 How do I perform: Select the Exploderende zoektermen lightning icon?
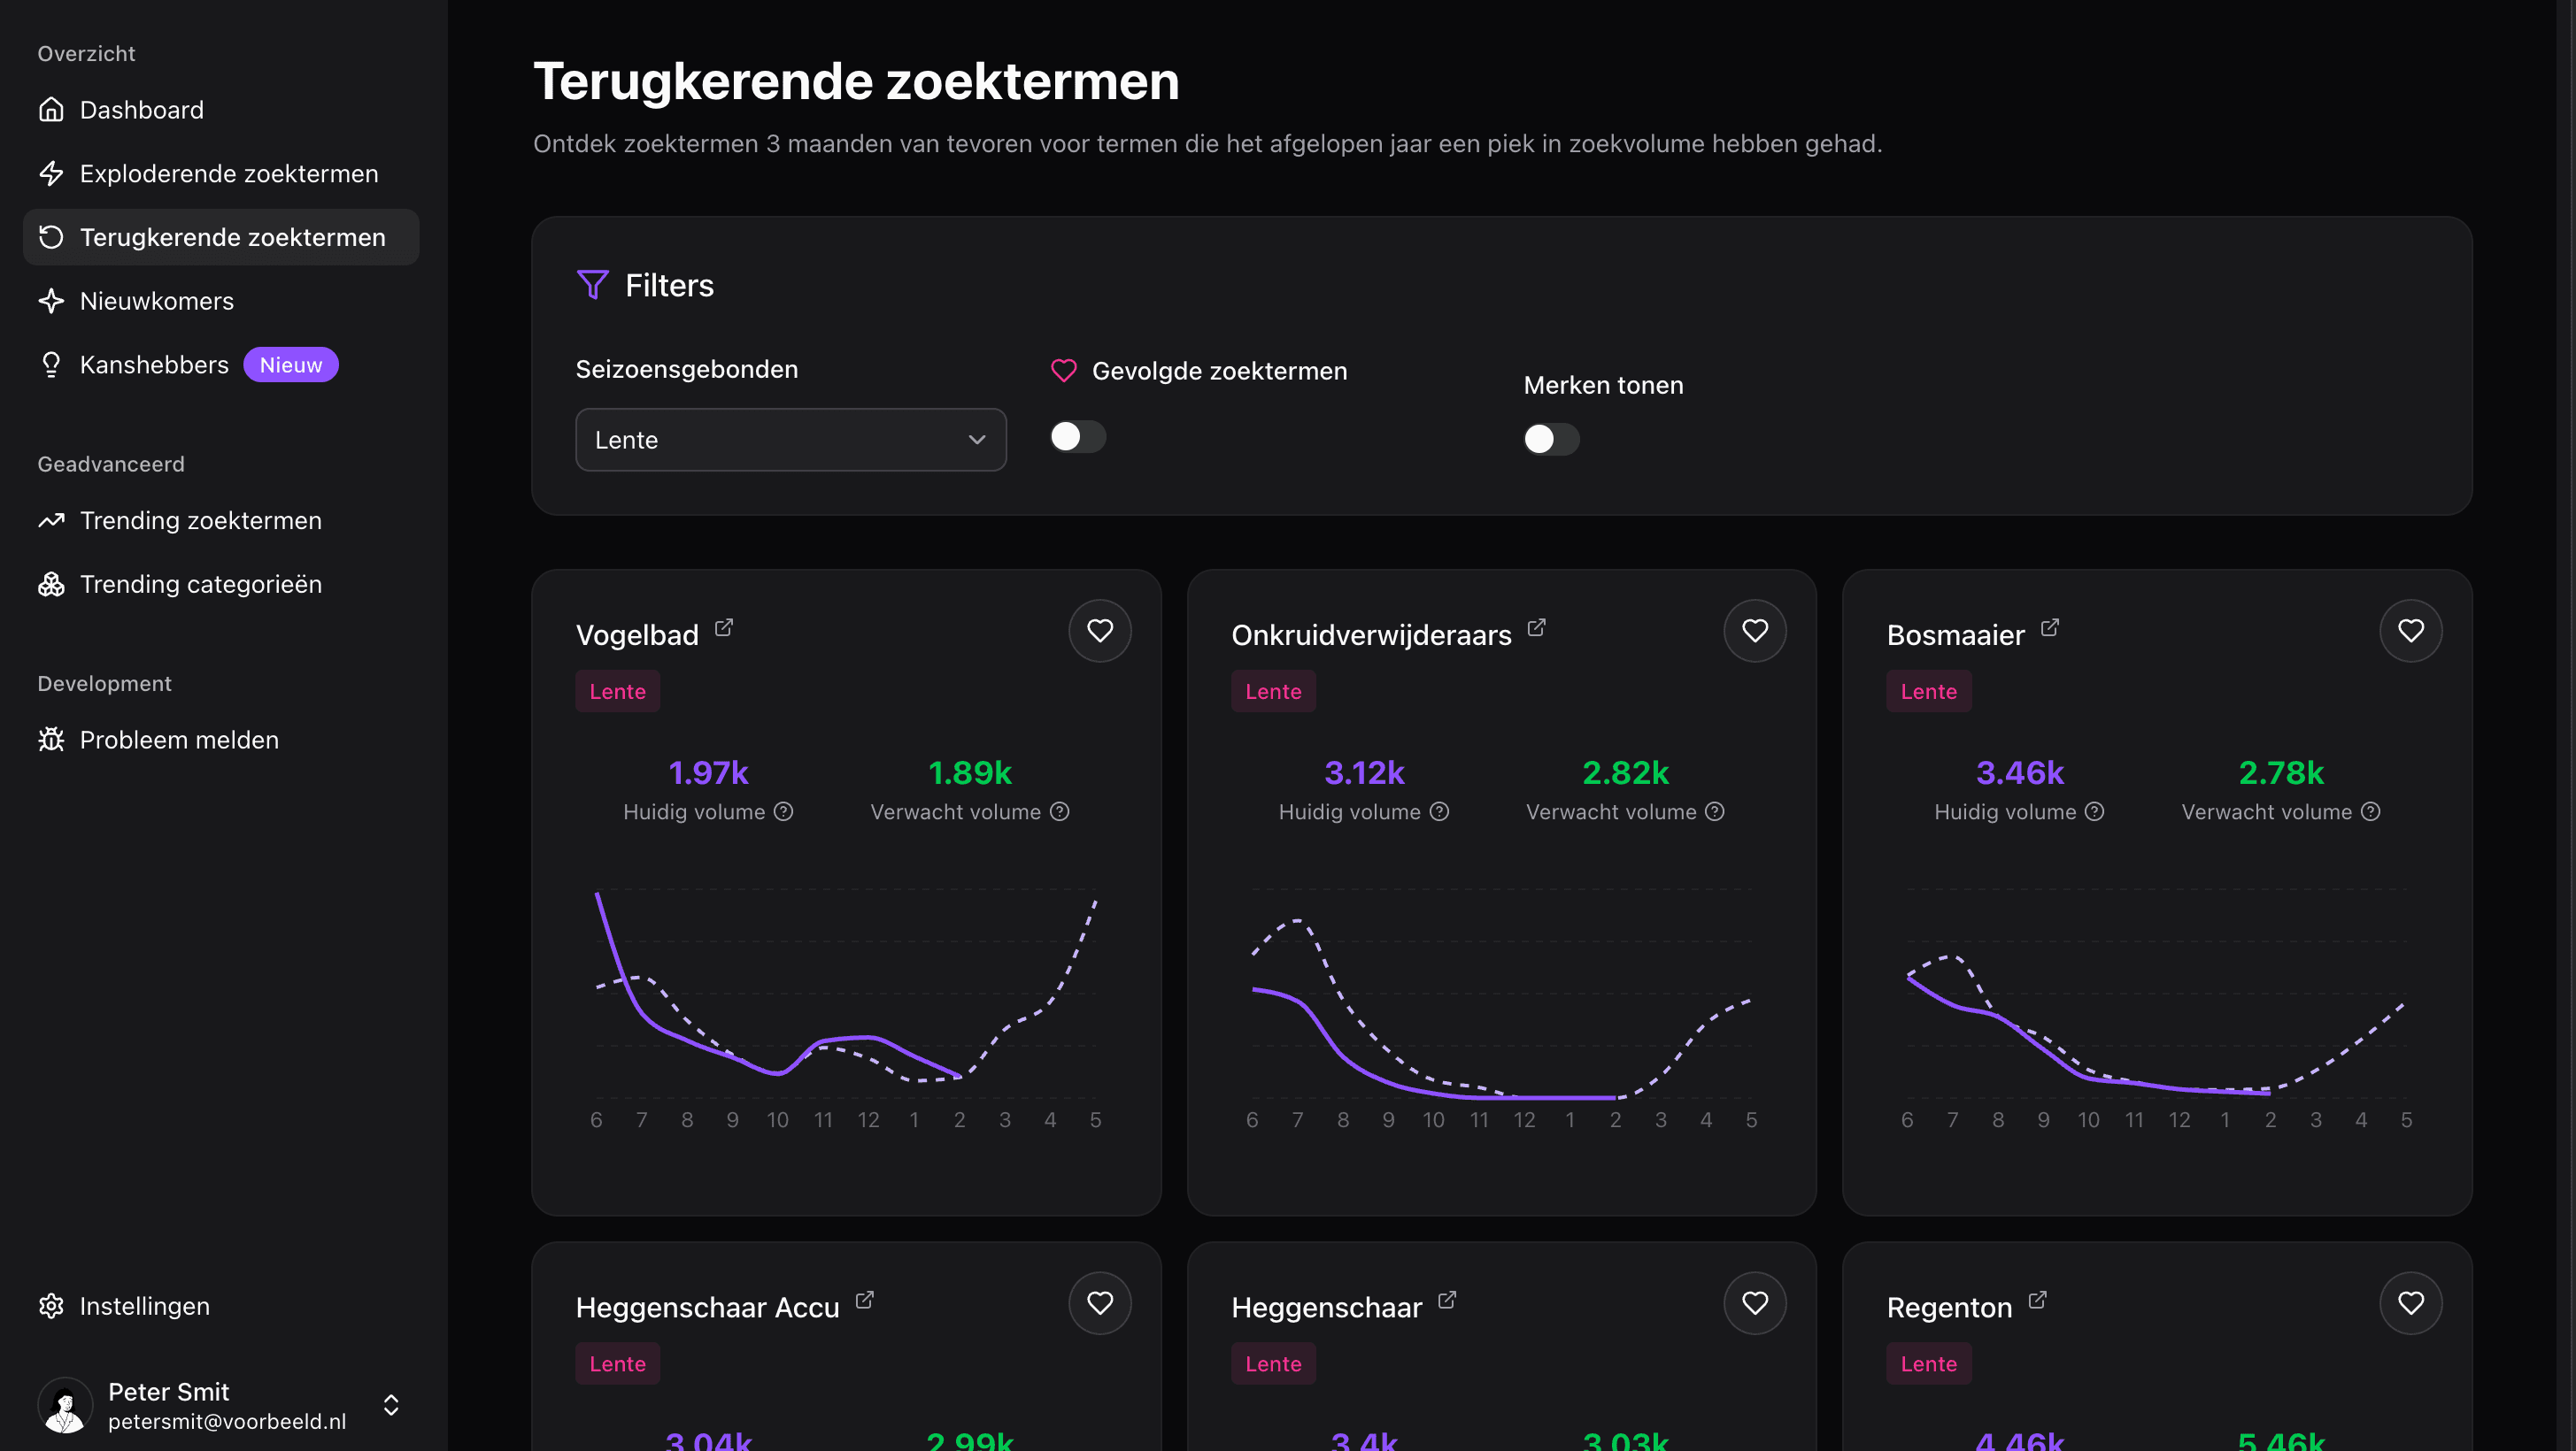pyautogui.click(x=51, y=173)
